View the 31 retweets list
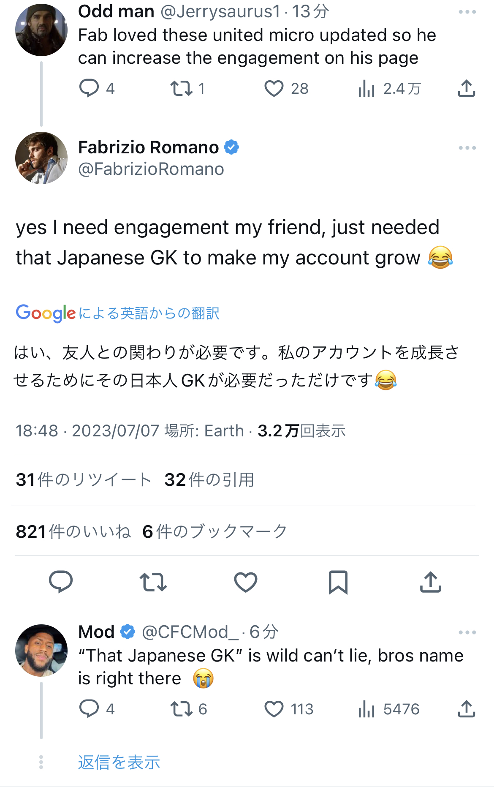This screenshot has width=494, height=787. coord(83,480)
